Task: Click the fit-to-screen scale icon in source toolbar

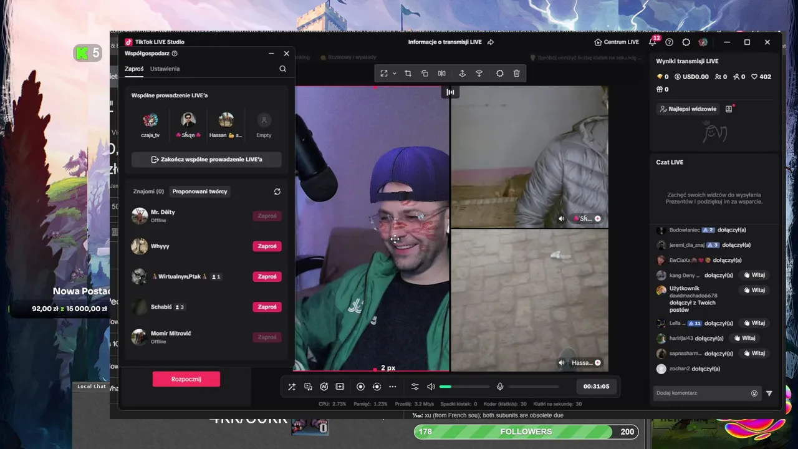Action: [384, 74]
